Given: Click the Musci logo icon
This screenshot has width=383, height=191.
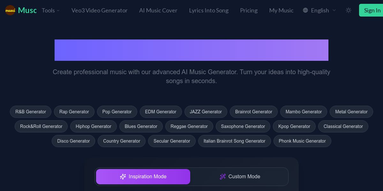Looking at the screenshot, I should coord(10,10).
